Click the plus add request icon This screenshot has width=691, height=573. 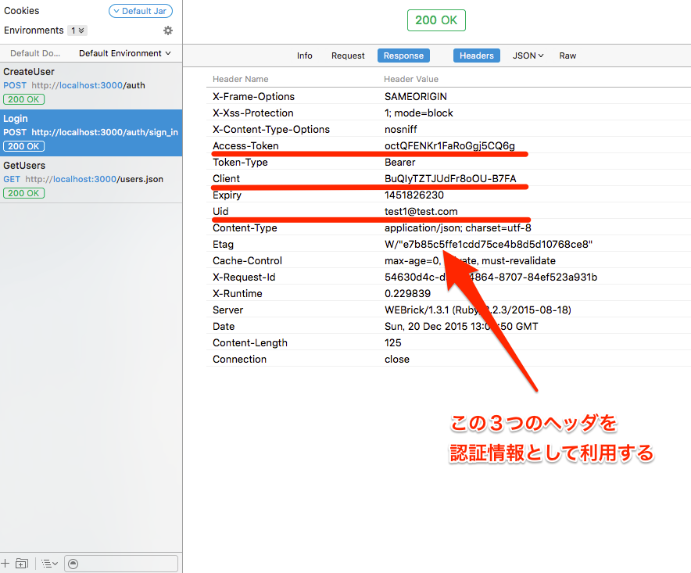(5, 563)
